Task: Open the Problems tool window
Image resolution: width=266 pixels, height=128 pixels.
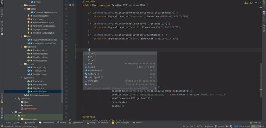Action: tap(30, 123)
